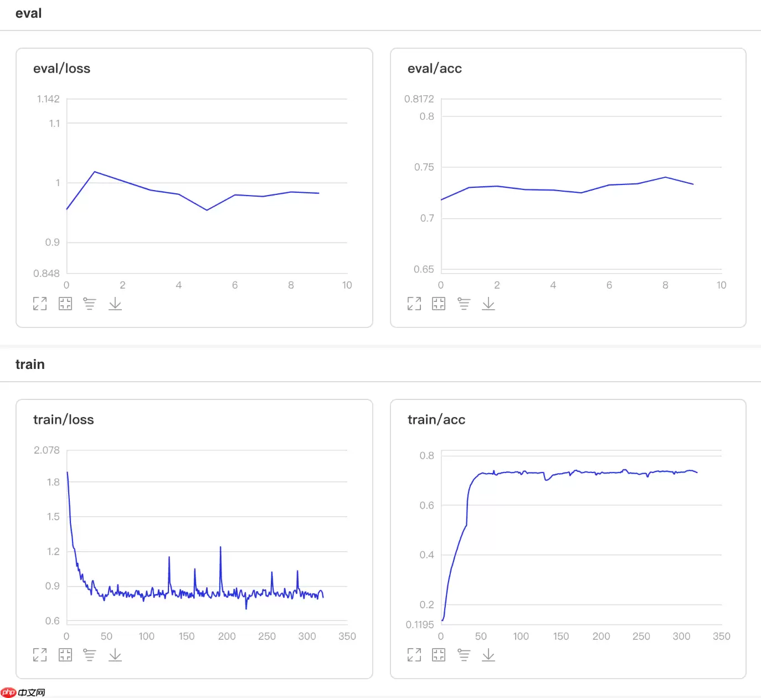The width and height of the screenshot is (761, 698).
Task: Toggle the lines icon under the train/loss chart
Action: coord(90,655)
